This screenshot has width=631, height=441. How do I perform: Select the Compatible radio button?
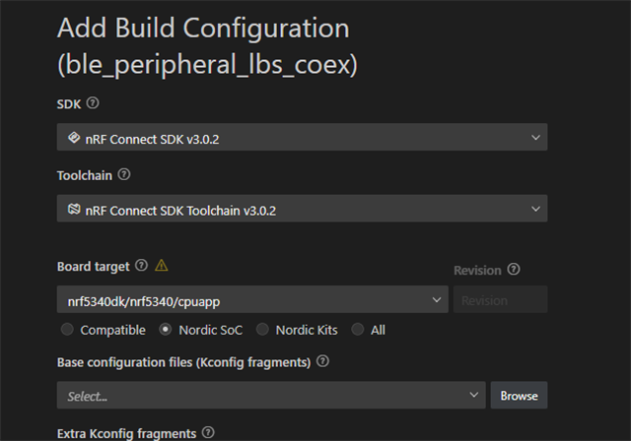pyautogui.click(x=67, y=330)
